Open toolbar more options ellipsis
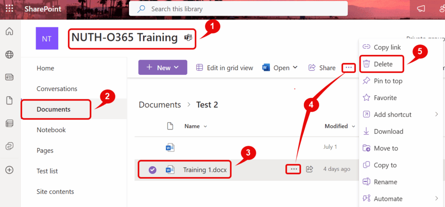 pyautogui.click(x=349, y=67)
